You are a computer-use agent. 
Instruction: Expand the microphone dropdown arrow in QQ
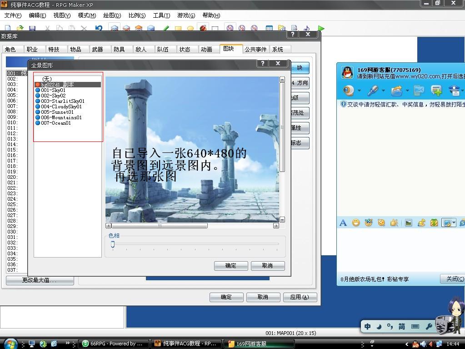(384, 91)
